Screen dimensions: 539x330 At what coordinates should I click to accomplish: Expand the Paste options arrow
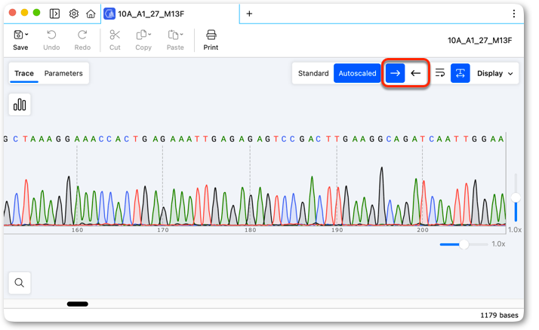[181, 35]
